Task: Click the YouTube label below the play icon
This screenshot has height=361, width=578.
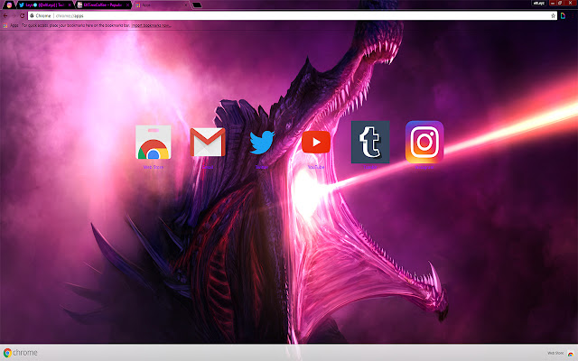Action: [x=316, y=167]
